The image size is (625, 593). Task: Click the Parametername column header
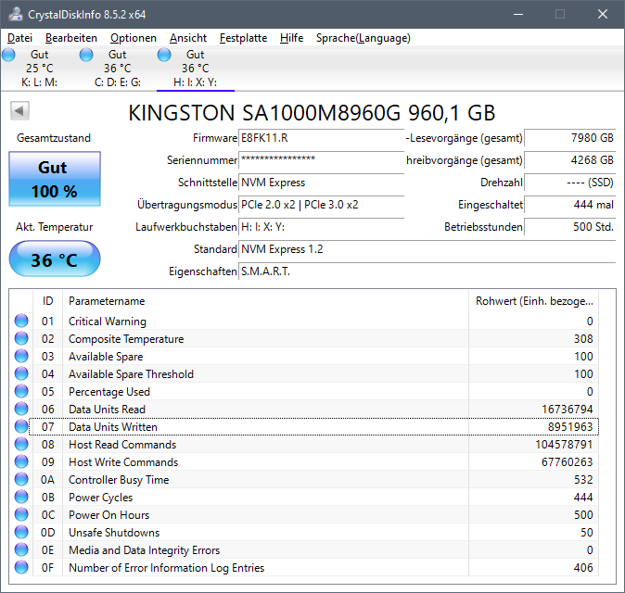coord(265,301)
